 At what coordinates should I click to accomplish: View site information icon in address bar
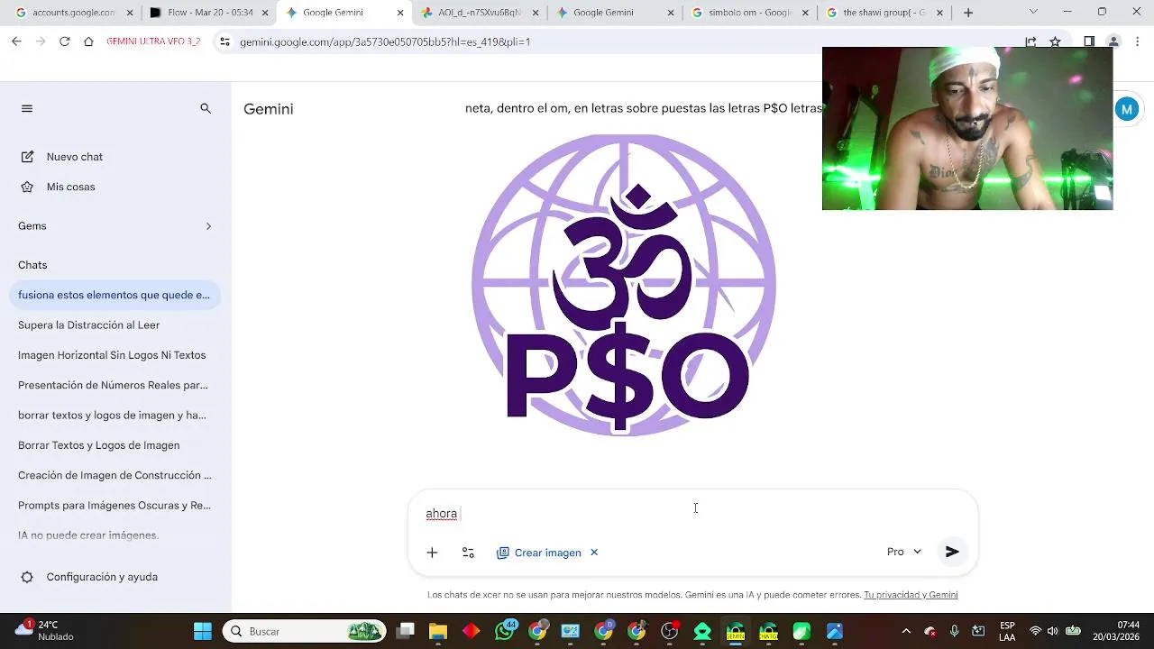point(224,41)
